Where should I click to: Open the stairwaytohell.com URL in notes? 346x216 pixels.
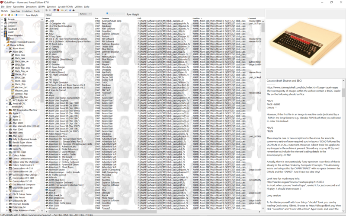click(302, 87)
